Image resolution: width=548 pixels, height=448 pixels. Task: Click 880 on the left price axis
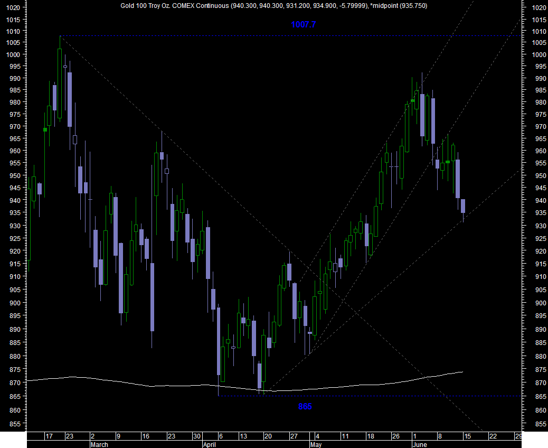[15, 357]
